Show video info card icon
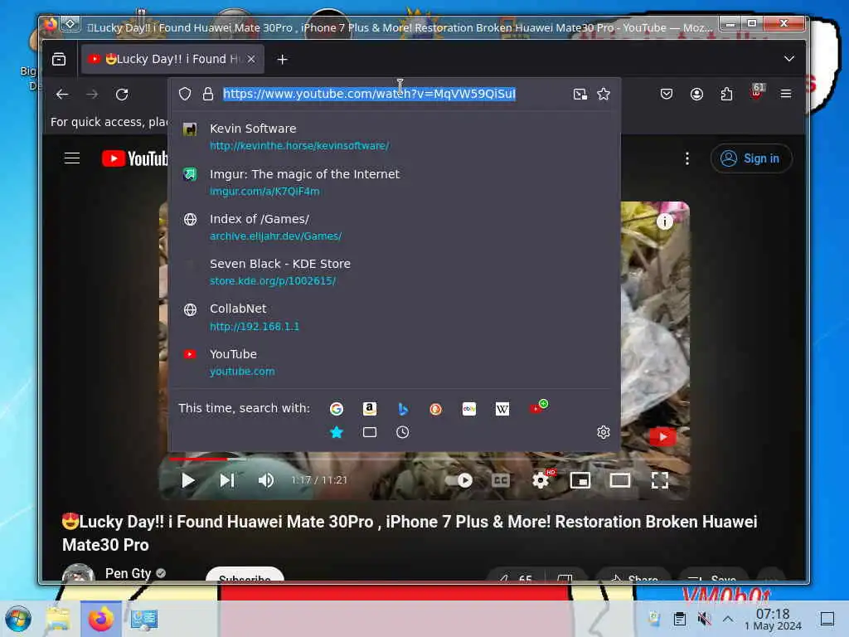 664,221
